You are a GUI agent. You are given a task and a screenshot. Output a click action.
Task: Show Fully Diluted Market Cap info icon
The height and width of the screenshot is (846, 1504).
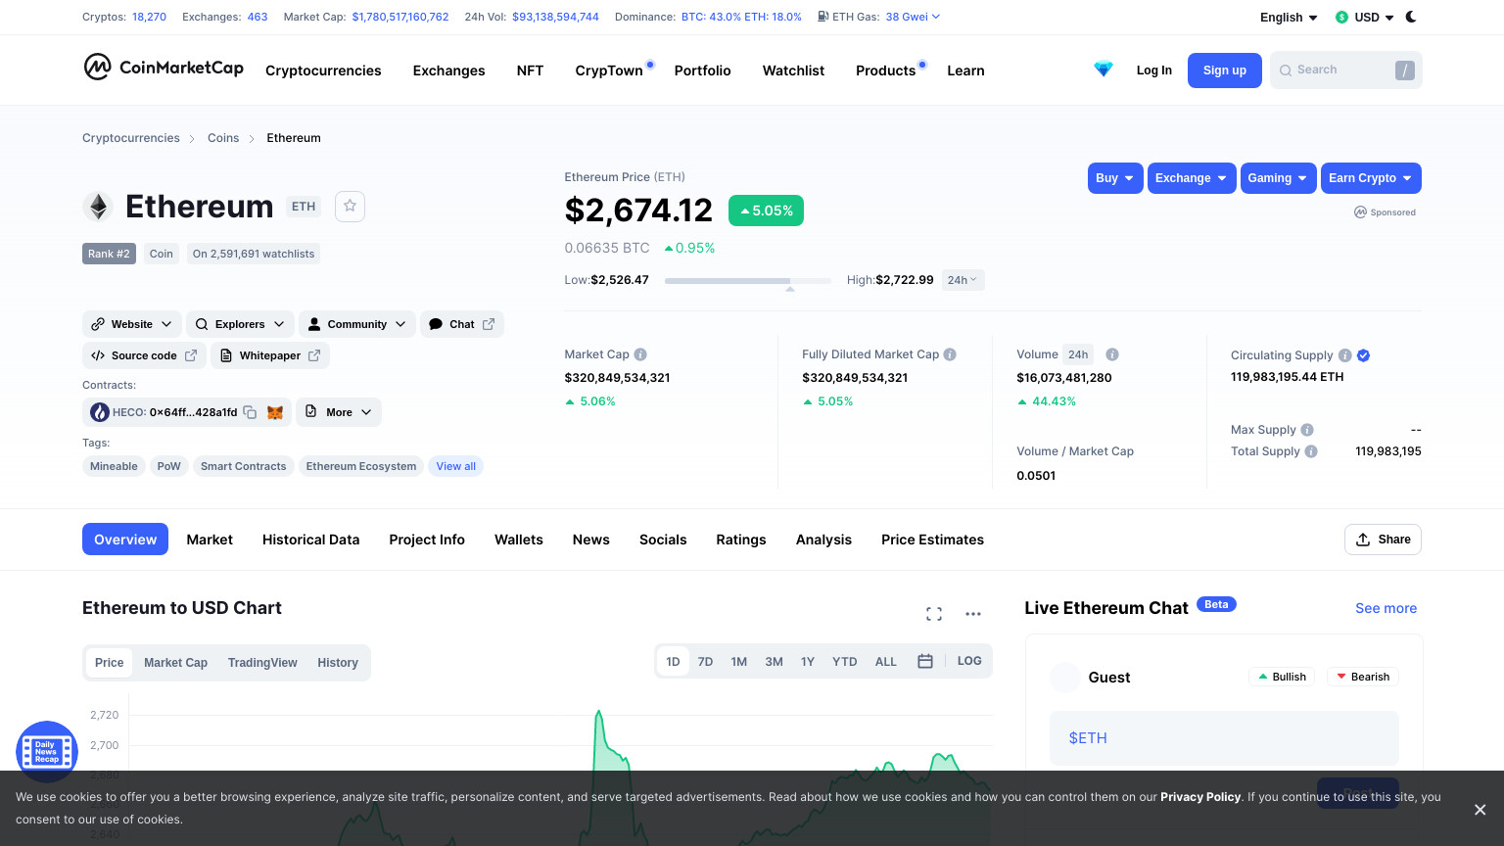950,354
